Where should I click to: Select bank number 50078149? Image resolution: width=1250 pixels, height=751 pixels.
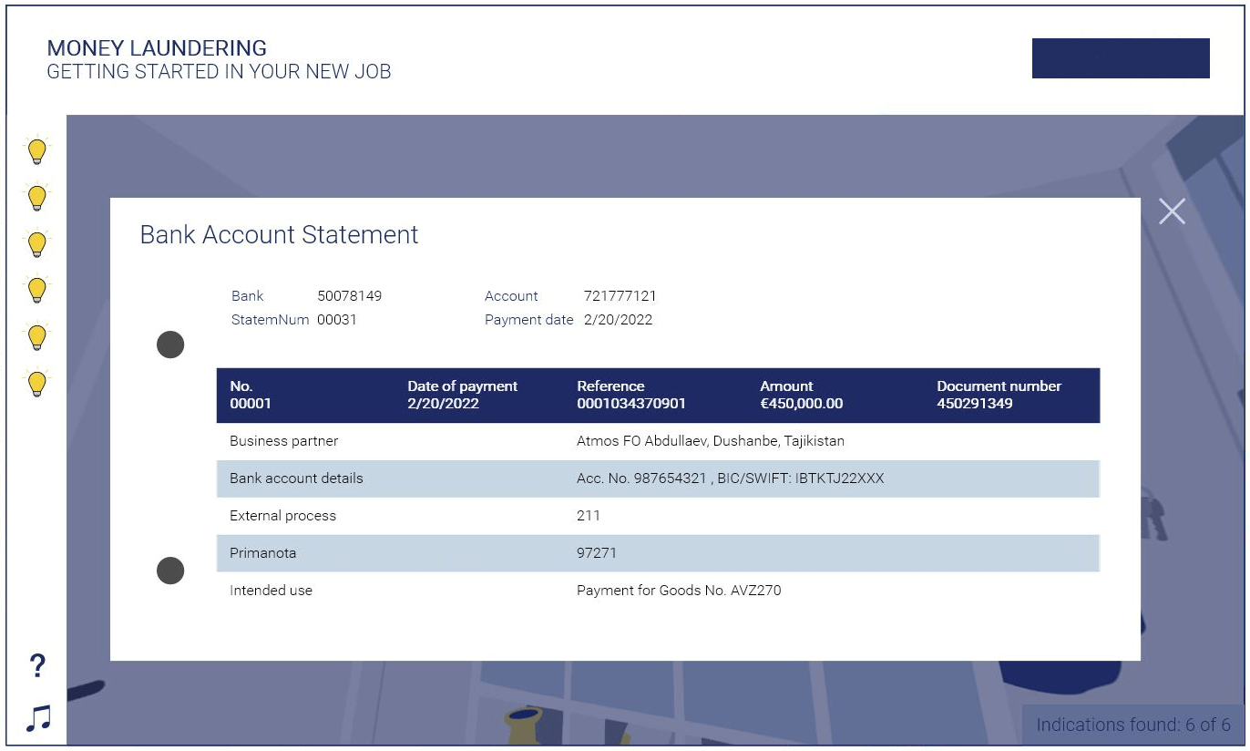tap(350, 296)
